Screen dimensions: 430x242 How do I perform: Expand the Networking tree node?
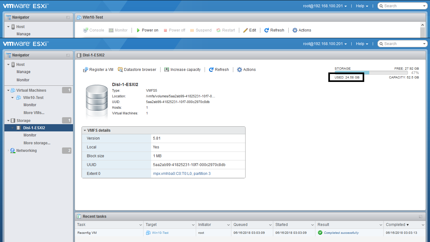8,151
